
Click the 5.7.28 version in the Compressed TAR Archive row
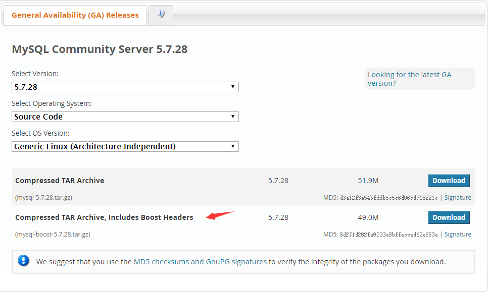tap(278, 181)
